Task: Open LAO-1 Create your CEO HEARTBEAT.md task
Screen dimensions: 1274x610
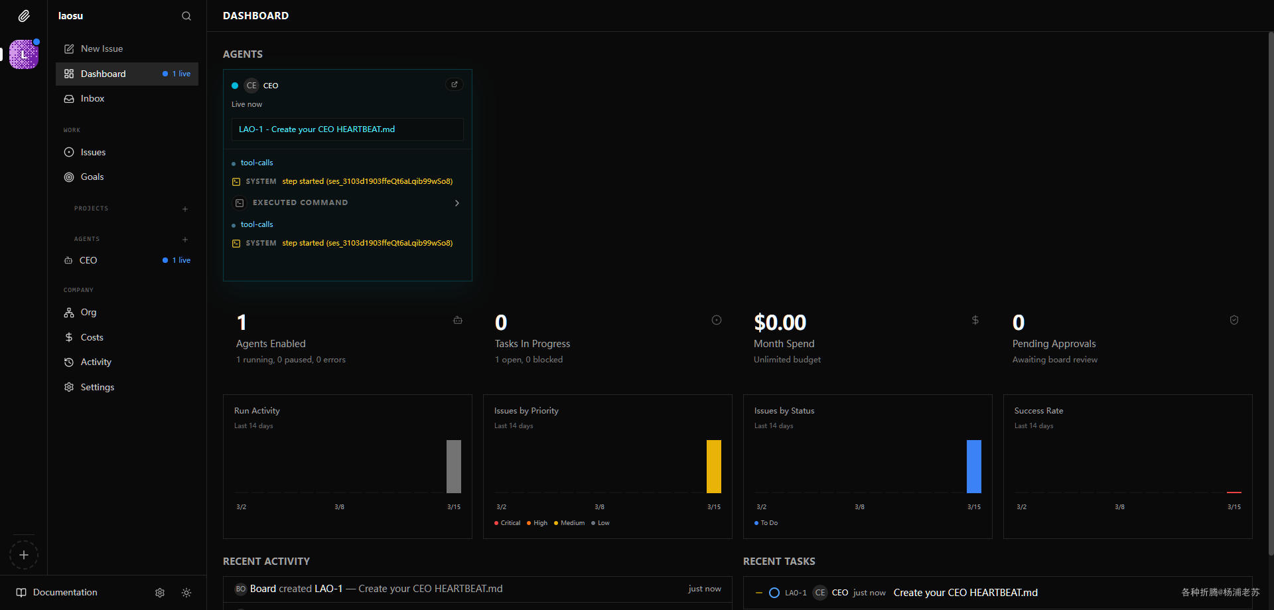Action: [x=348, y=129]
